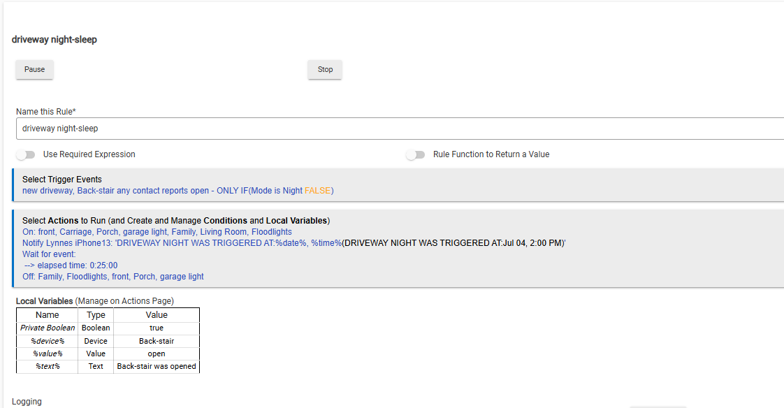Click the 'driveway night-sleep' page title
784x408 pixels.
pyautogui.click(x=55, y=40)
